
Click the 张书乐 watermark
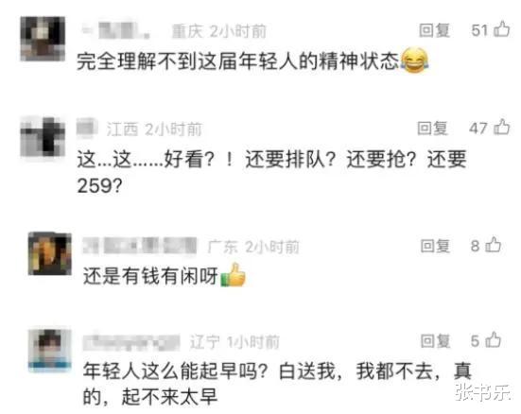483,391
